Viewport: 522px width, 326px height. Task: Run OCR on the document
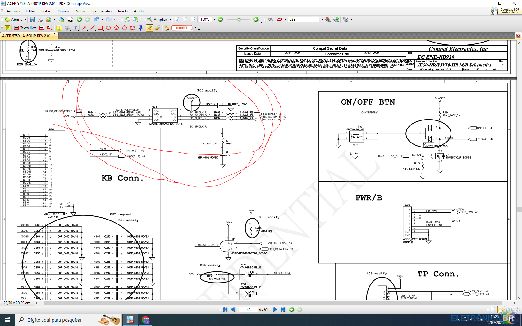pos(71,20)
